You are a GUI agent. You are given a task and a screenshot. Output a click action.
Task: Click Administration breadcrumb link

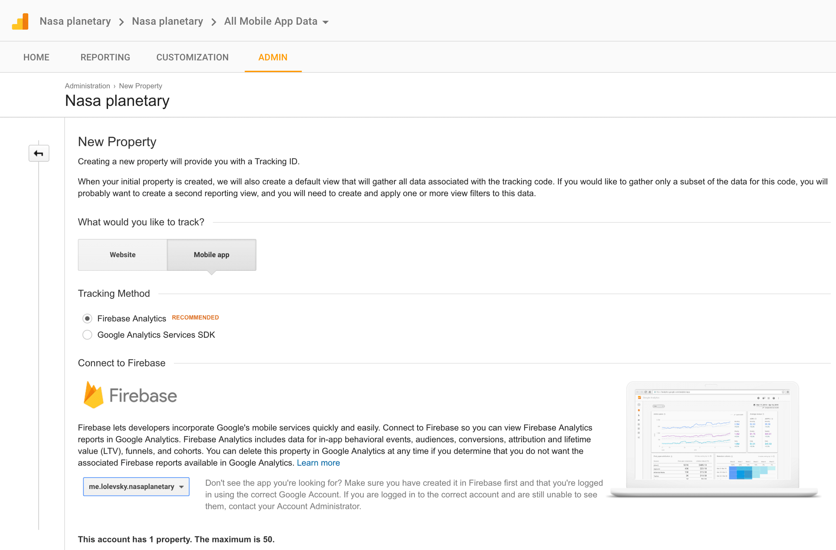(x=87, y=86)
